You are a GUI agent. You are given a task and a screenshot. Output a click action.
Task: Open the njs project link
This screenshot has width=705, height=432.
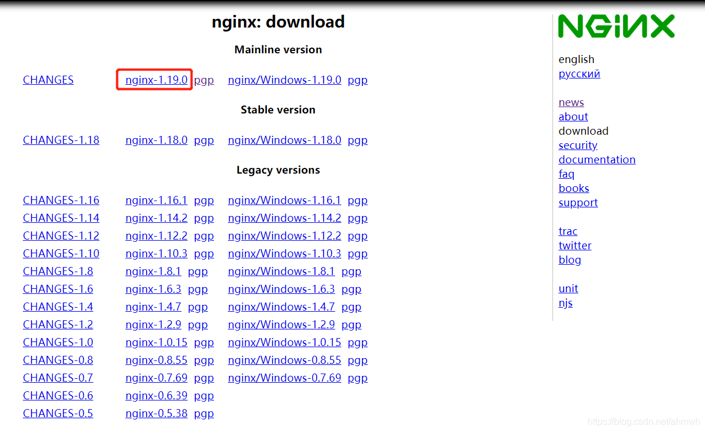(x=565, y=303)
